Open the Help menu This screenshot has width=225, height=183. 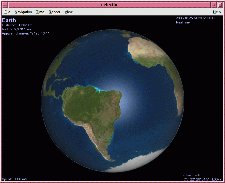(217, 12)
